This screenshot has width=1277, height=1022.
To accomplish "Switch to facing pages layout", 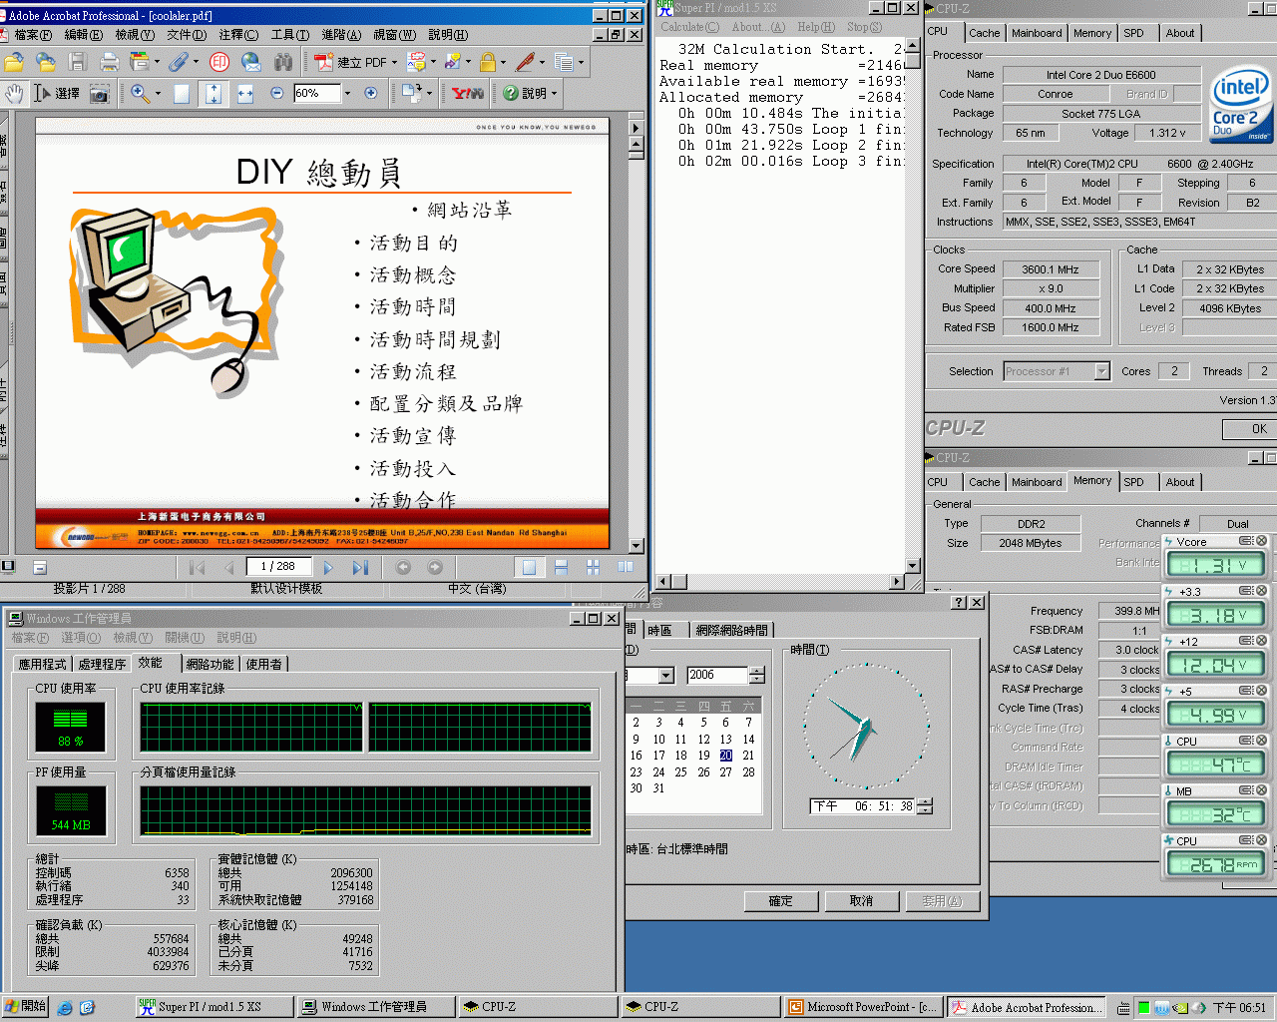I will 626,567.
